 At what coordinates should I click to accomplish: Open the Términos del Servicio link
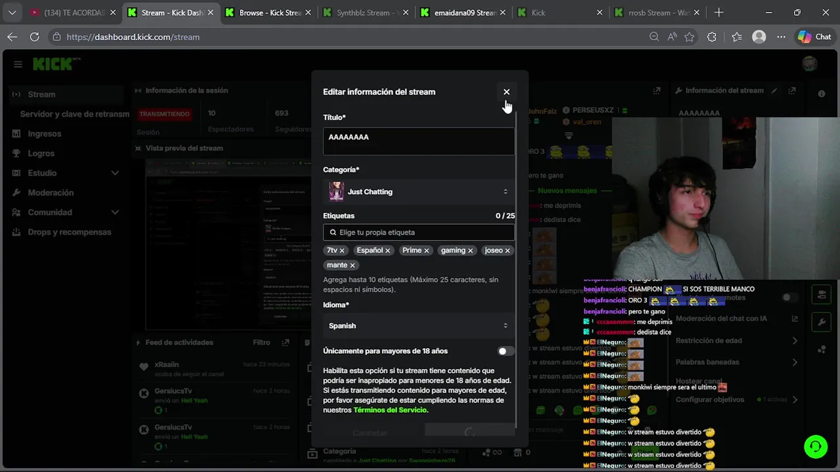[390, 410]
